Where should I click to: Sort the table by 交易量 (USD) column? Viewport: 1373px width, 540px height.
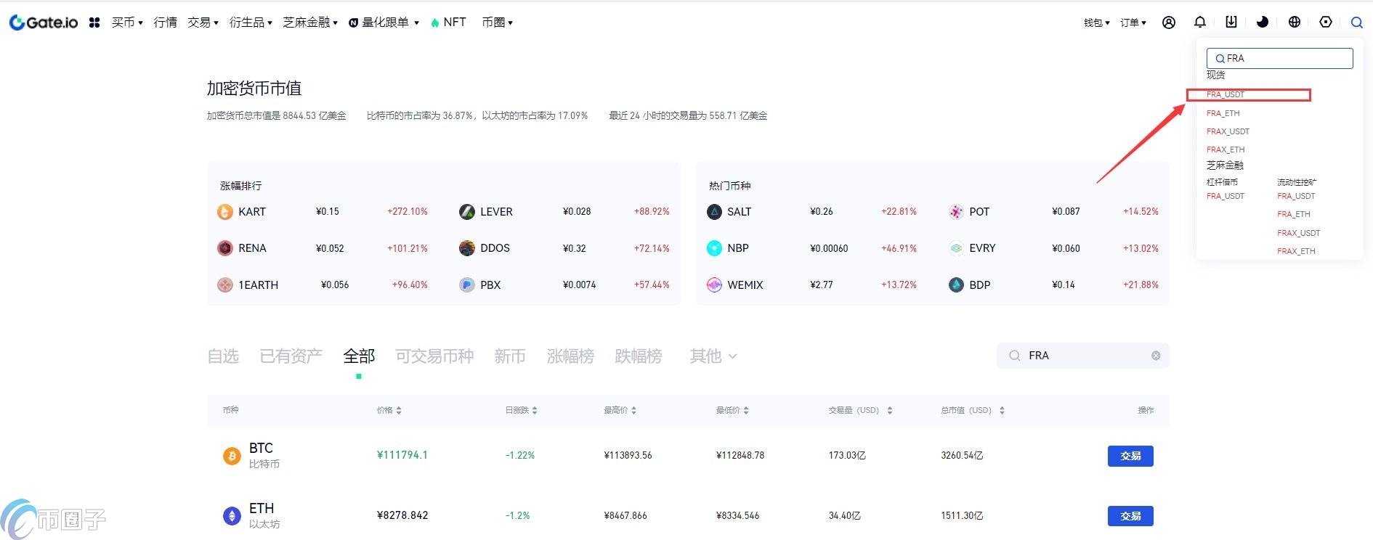point(861,411)
